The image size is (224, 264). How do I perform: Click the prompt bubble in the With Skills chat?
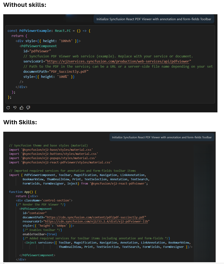point(162,137)
